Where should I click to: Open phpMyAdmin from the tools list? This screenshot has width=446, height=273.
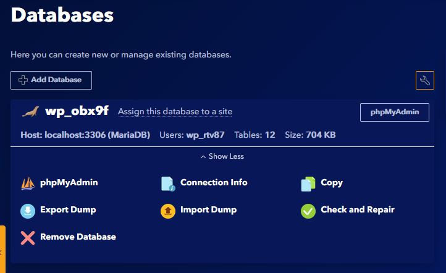pyautogui.click(x=69, y=183)
